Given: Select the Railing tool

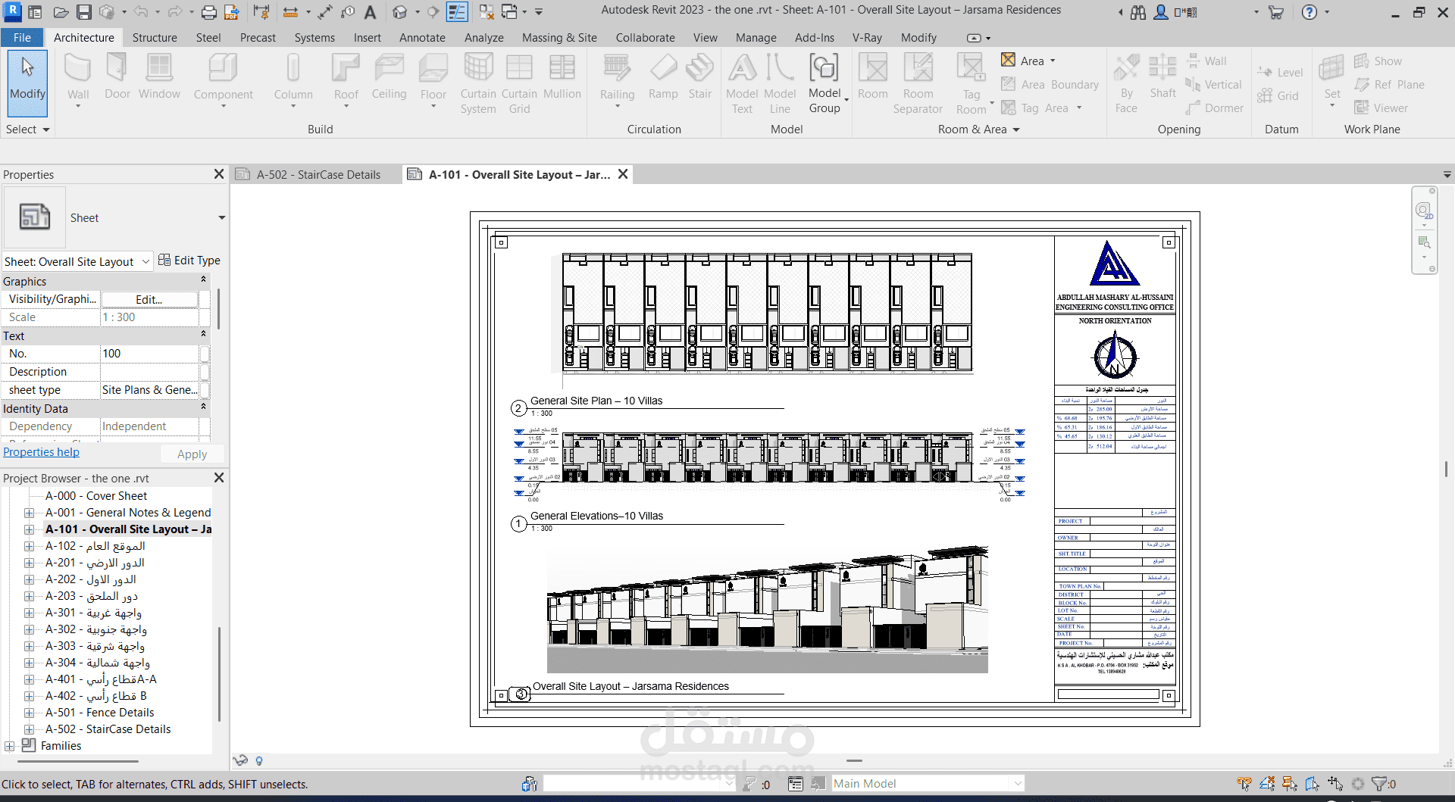Looking at the screenshot, I should [617, 82].
